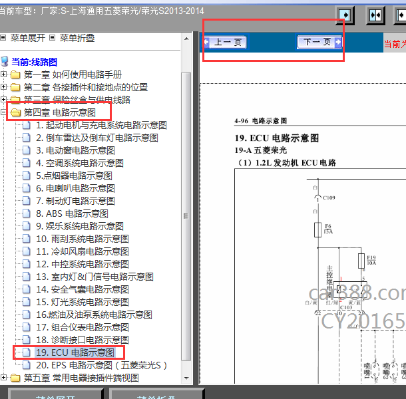Open 9. 娱乐系统电路示意图

point(80,226)
